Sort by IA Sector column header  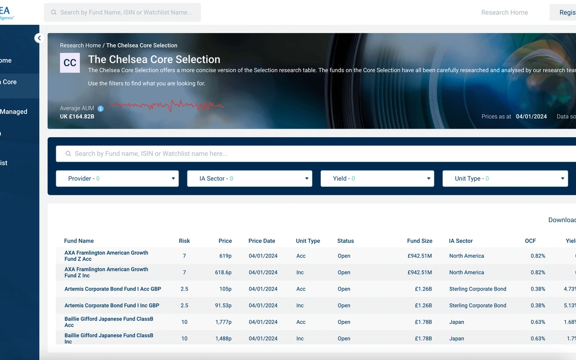[x=461, y=241]
